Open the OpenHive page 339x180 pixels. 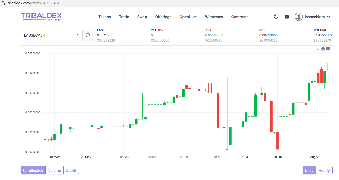pos(188,17)
